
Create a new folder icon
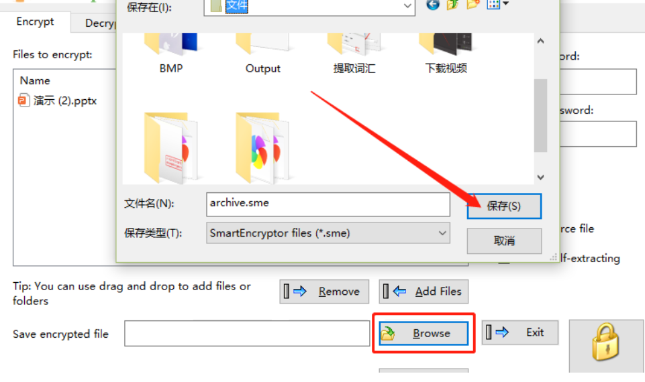pyautogui.click(x=473, y=4)
